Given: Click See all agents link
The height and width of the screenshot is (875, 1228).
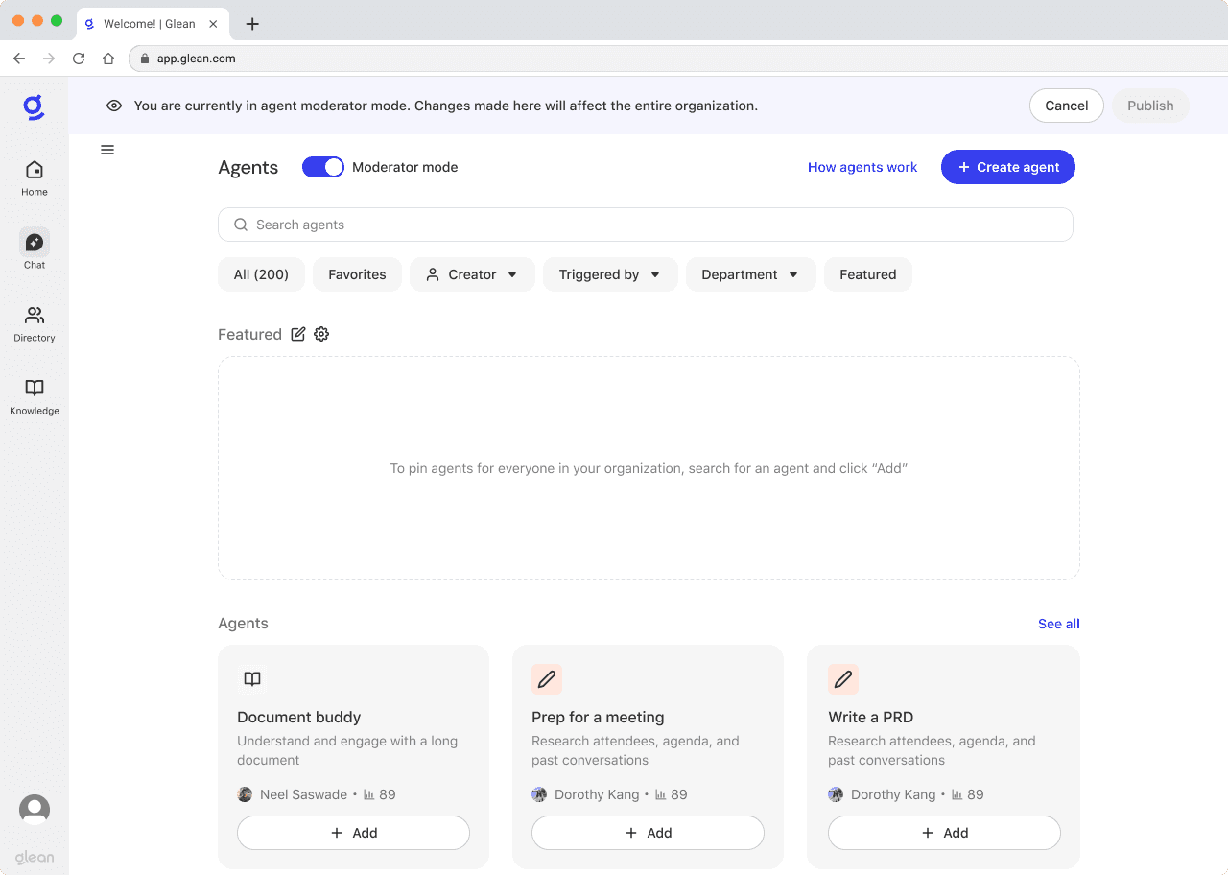Looking at the screenshot, I should pyautogui.click(x=1059, y=624).
